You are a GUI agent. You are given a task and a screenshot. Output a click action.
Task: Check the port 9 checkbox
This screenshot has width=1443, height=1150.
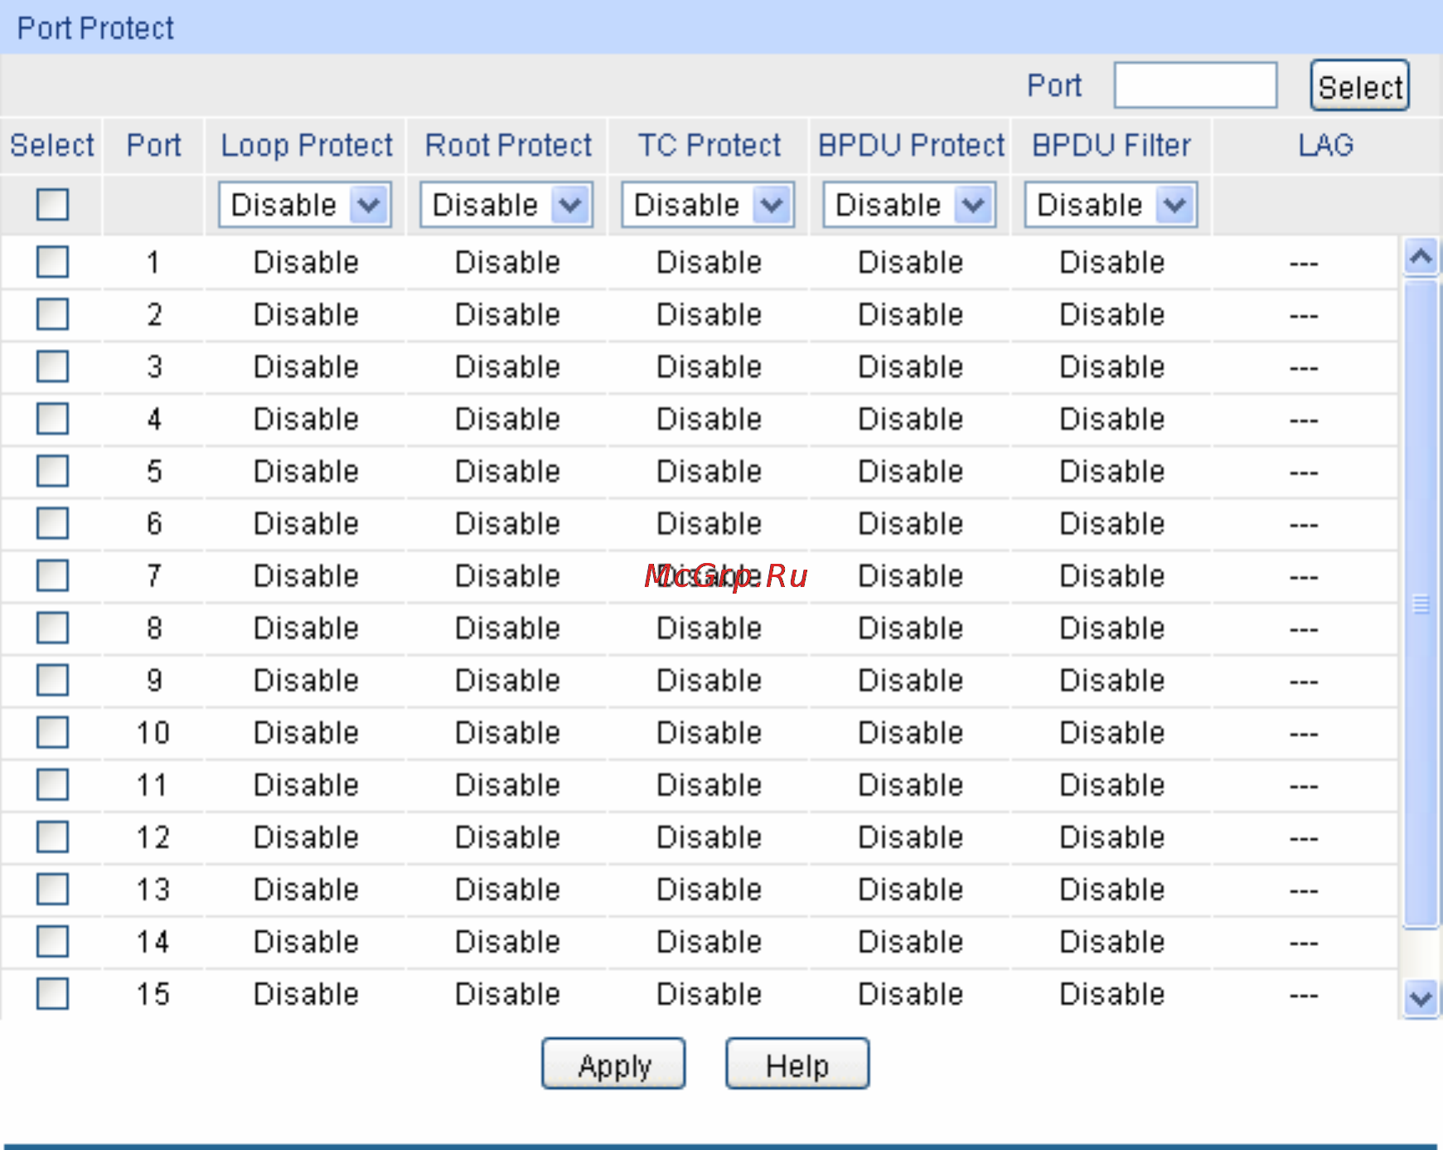point(52,680)
